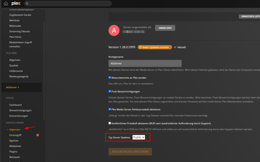The height and width of the screenshot is (162, 260).
Task: Open Fernzugriff settings
Action: [x=15, y=135]
